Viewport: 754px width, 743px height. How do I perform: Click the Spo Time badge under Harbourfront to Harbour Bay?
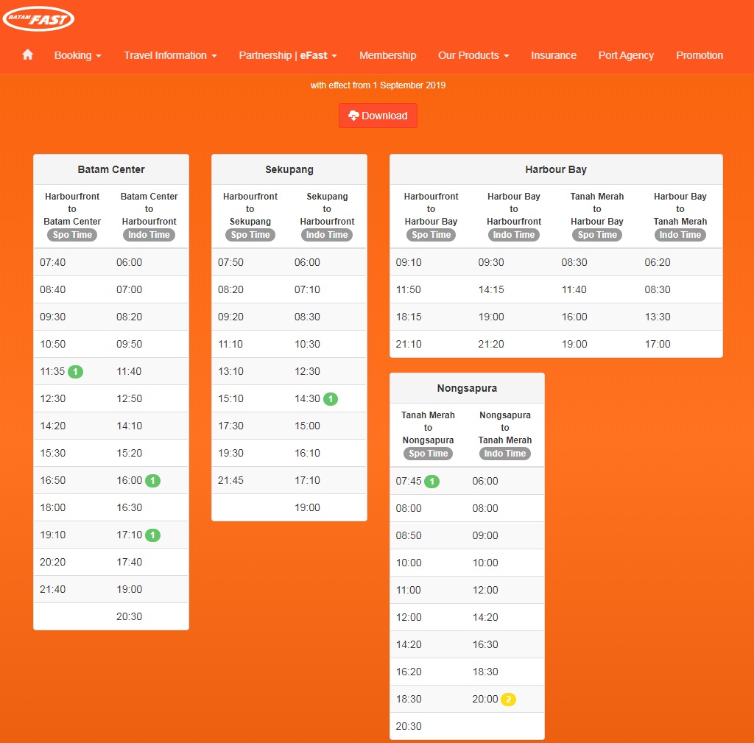pyautogui.click(x=431, y=235)
